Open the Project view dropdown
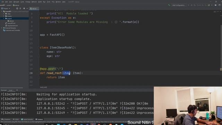222x125 pixels. (x=6, y=8)
